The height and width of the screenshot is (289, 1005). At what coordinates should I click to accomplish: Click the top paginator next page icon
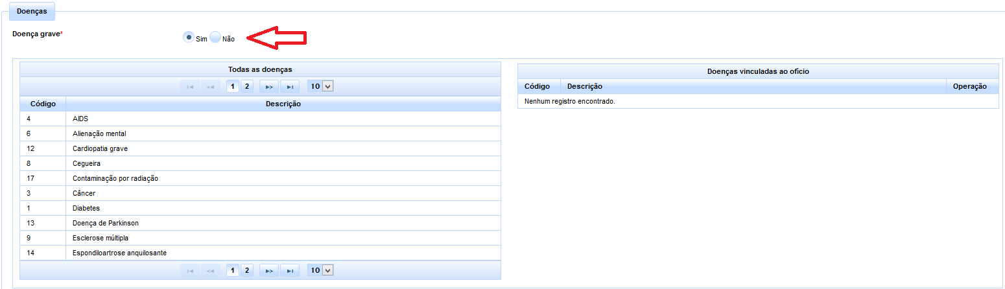coord(269,87)
